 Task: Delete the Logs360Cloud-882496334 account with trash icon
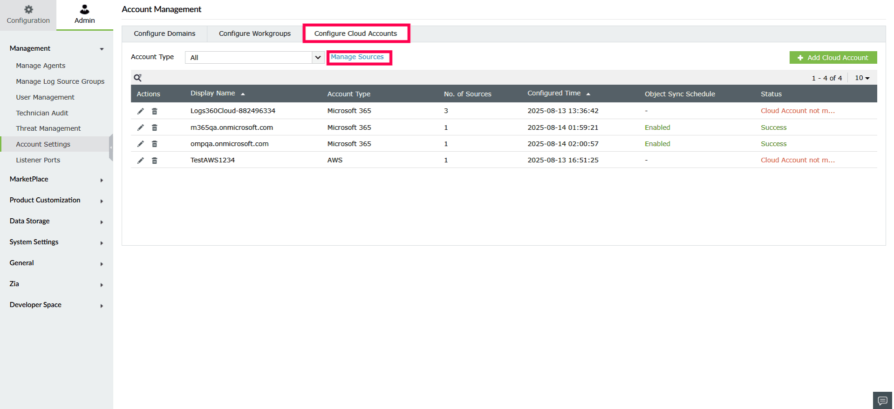pyautogui.click(x=155, y=111)
